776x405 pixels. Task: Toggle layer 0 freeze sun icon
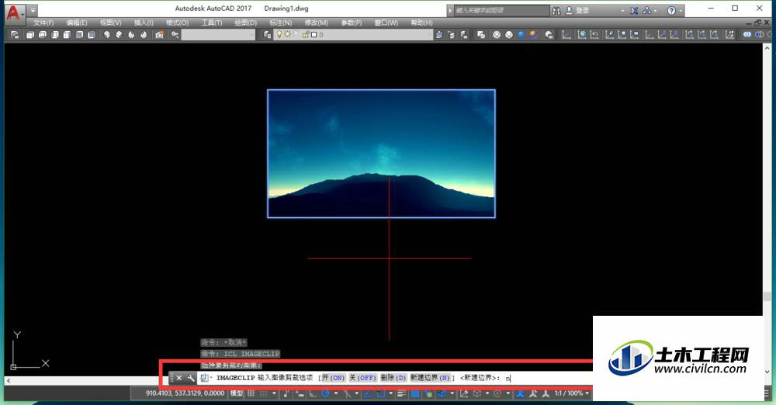pos(288,34)
